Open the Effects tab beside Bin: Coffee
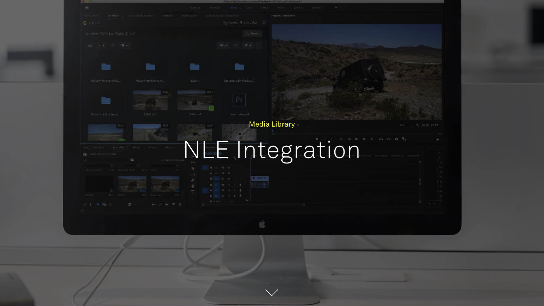 click(x=137, y=147)
